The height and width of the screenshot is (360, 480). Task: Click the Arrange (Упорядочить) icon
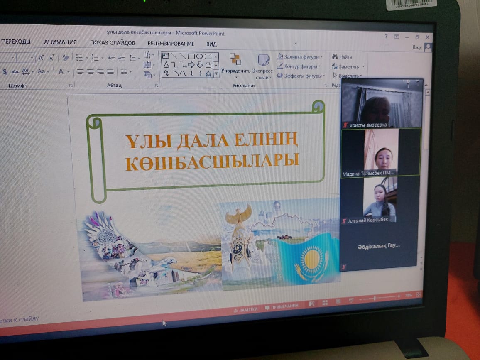[x=235, y=60]
